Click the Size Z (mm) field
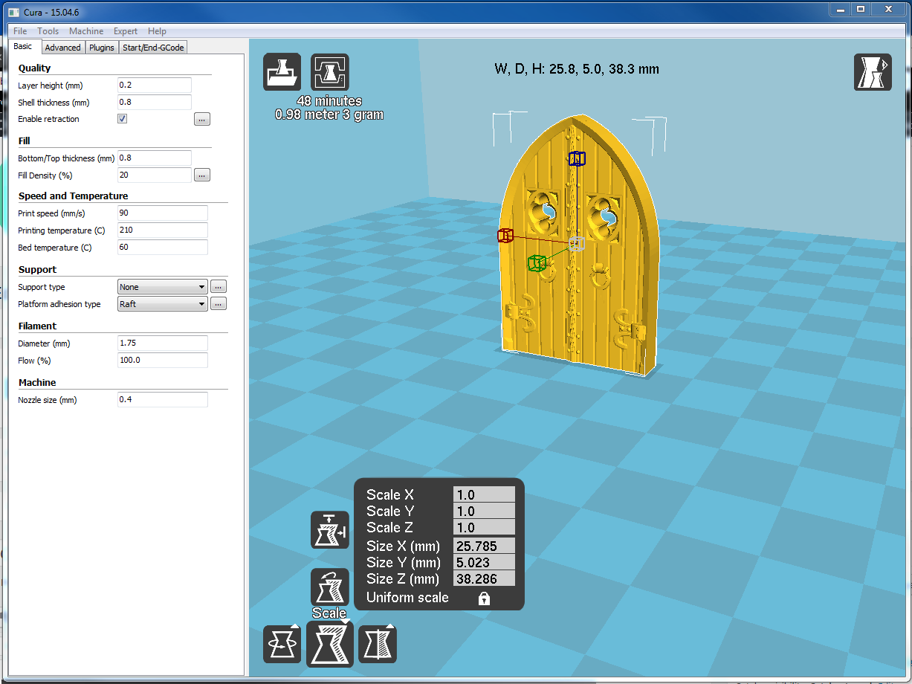Viewport: 912px width, 684px height. pos(484,579)
